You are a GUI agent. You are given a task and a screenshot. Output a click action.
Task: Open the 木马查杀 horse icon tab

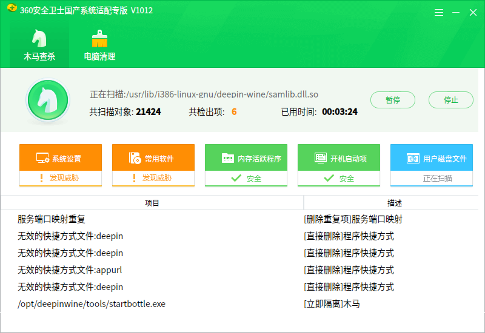click(x=39, y=44)
